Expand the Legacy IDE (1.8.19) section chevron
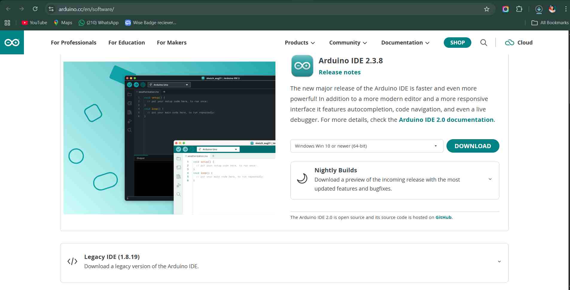The width and height of the screenshot is (570, 290). click(499, 262)
